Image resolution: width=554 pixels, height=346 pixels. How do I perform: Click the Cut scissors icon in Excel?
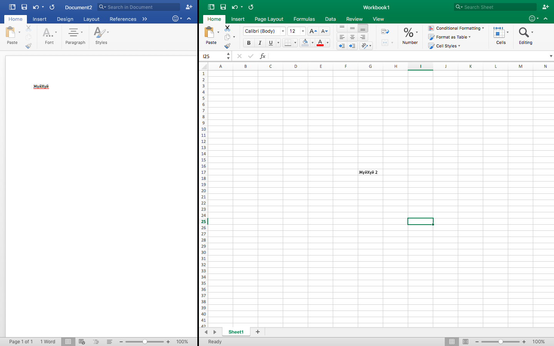point(227,28)
